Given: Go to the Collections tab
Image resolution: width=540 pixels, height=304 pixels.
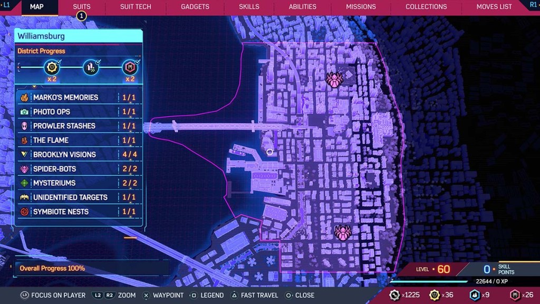Looking at the screenshot, I should tap(426, 7).
